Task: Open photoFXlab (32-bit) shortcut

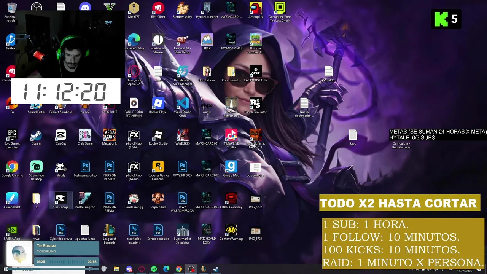Action: 134,139
